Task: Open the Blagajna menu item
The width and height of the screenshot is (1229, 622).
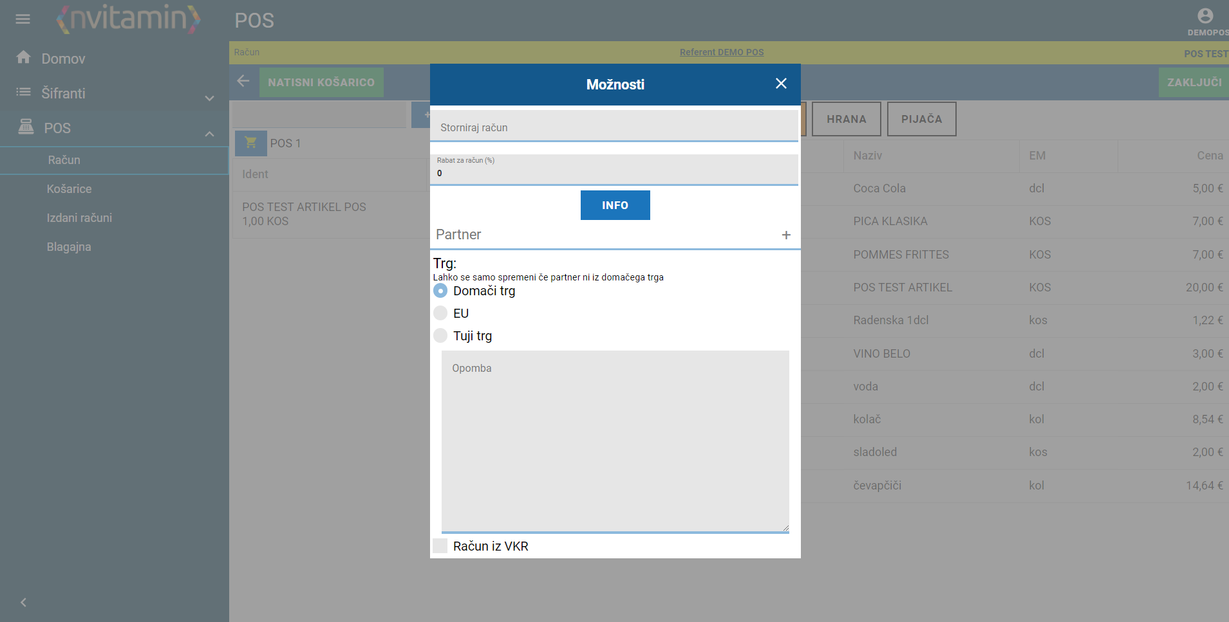Action: pos(69,247)
